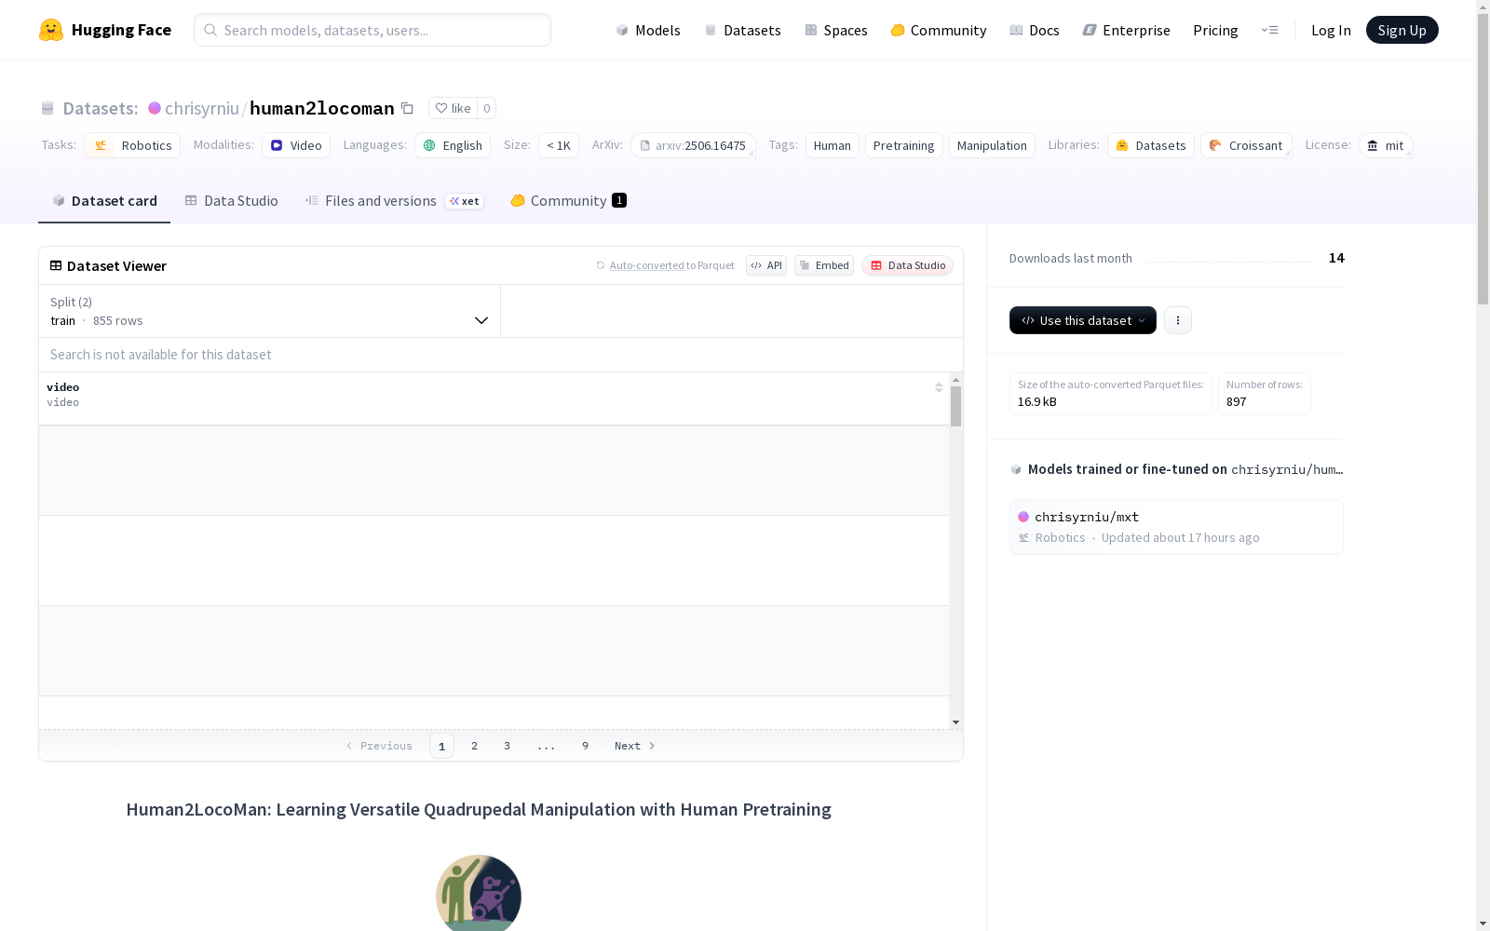Open the chrisyrniu/mxt model card
1490x931 pixels.
[1176, 527]
